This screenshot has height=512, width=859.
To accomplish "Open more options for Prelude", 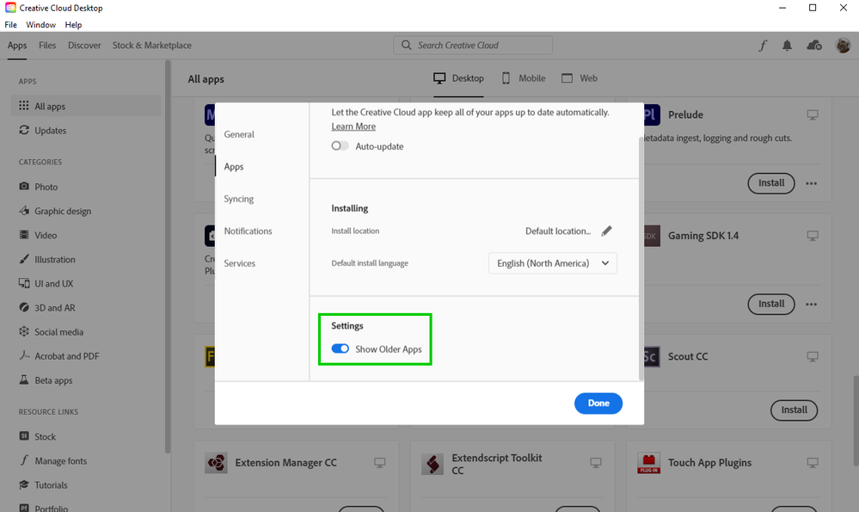I will point(812,183).
